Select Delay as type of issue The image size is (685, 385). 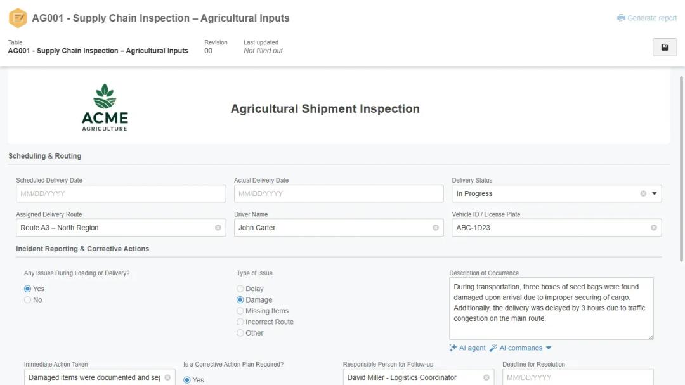(240, 289)
